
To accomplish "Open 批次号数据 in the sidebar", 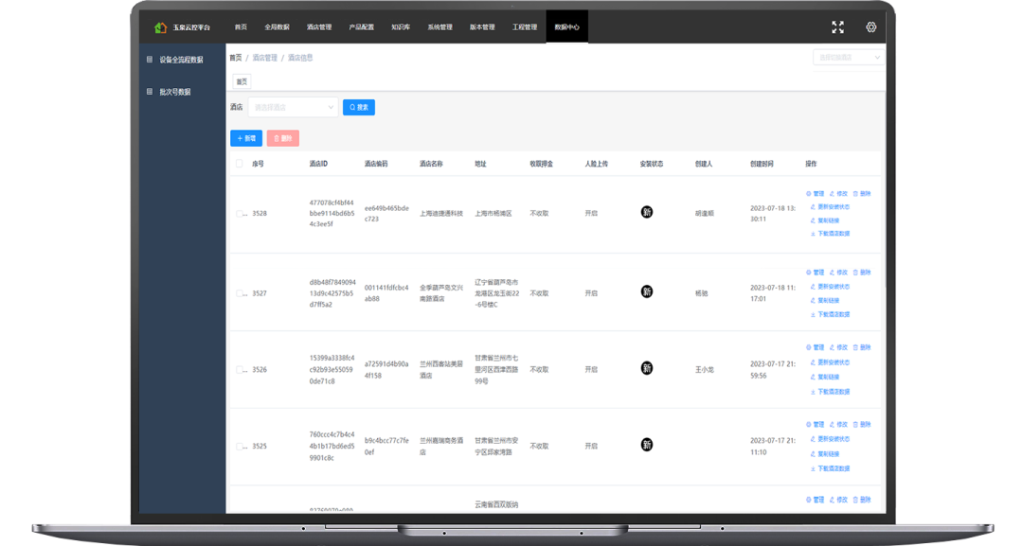I will (x=175, y=92).
